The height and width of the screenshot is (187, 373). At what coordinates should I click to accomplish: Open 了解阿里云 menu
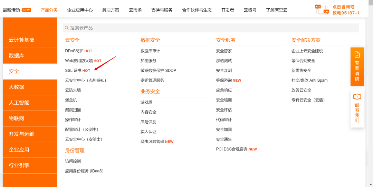click(x=277, y=10)
